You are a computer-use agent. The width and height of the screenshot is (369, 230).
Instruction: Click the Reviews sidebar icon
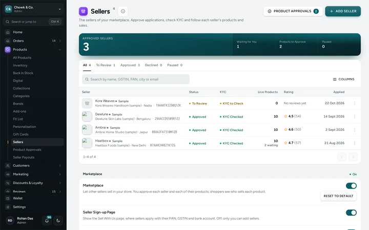click(8, 192)
